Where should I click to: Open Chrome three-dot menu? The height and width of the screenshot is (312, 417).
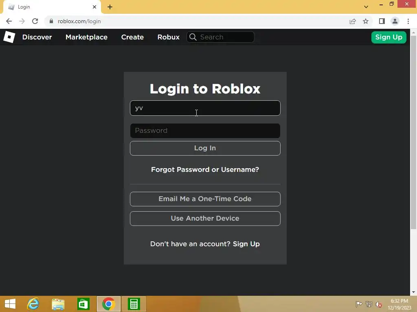click(408, 21)
